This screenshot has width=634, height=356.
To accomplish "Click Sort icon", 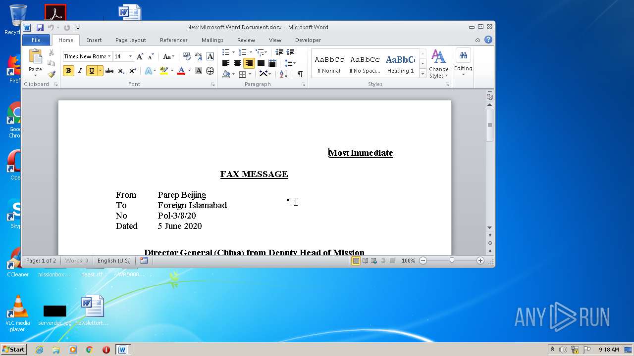I will point(283,74).
